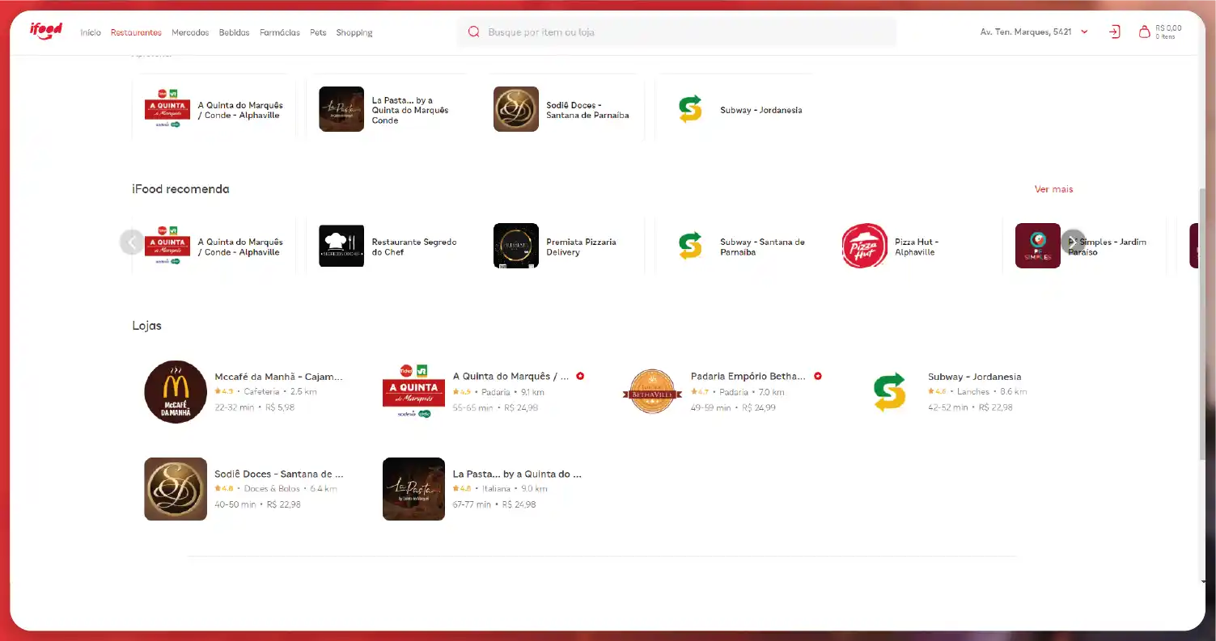Open 'Padaria Empório Betha...' store name
The height and width of the screenshot is (641, 1216).
click(748, 377)
